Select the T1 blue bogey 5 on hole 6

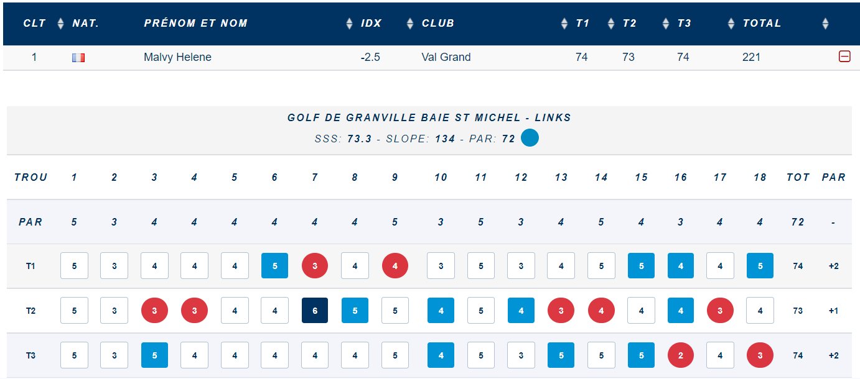(x=275, y=266)
